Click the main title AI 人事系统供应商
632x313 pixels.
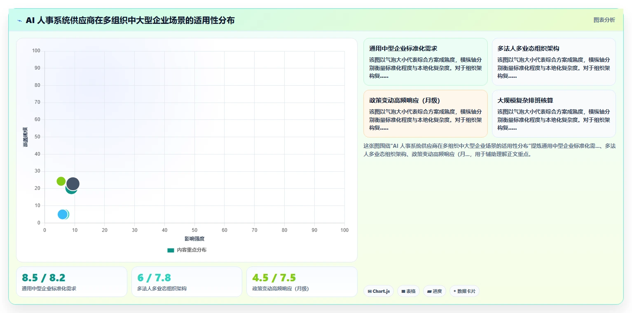pos(130,20)
